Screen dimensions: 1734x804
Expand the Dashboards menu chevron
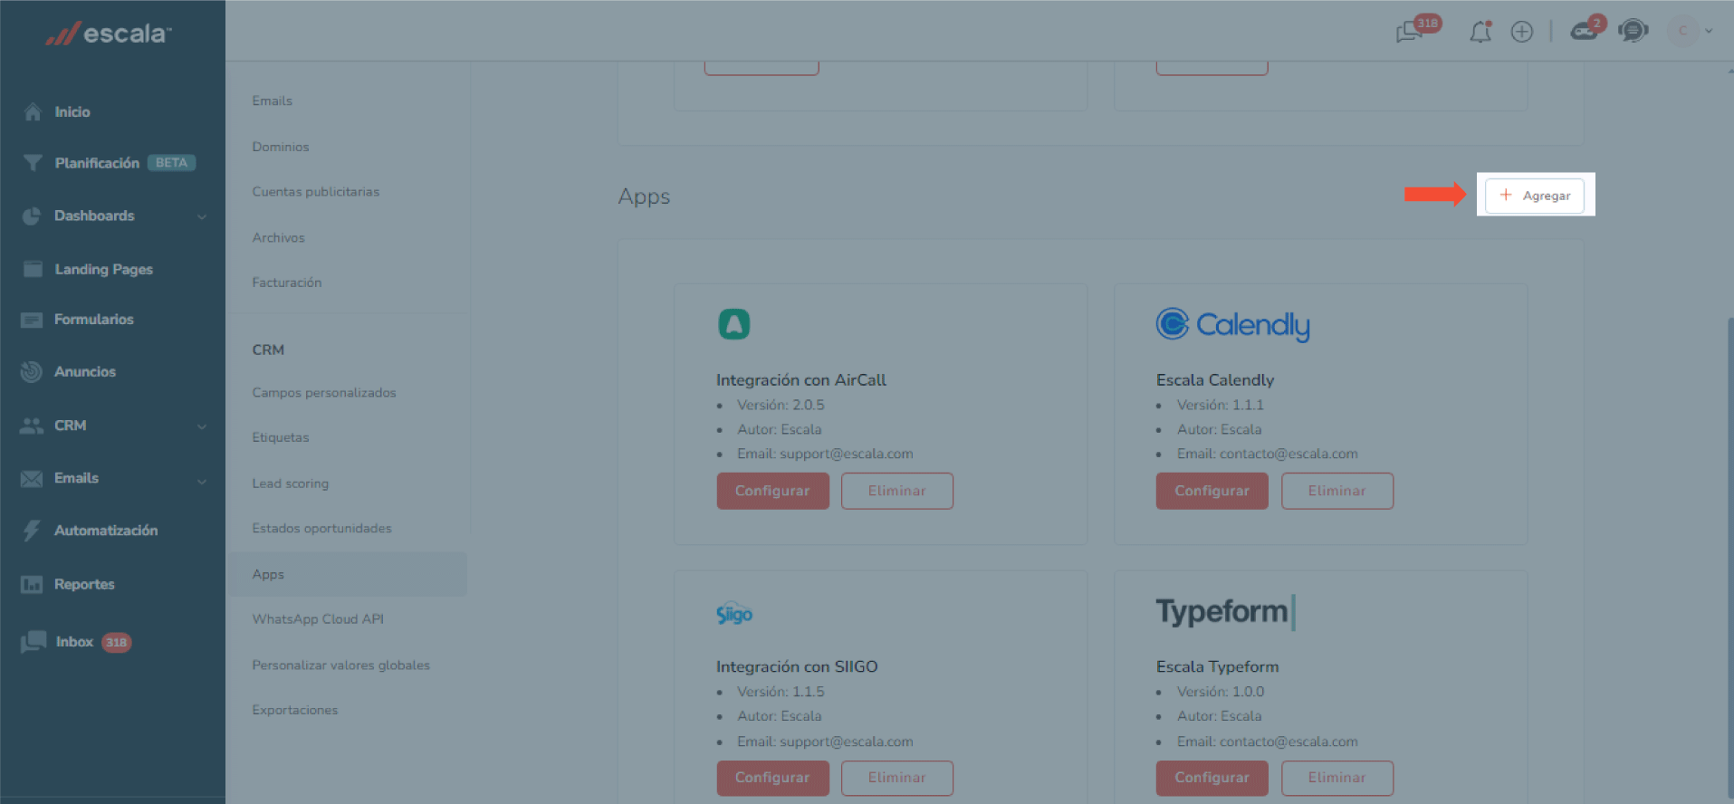coord(202,216)
